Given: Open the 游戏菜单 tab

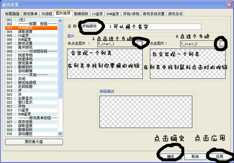Looking at the screenshot, I should coord(30,14).
